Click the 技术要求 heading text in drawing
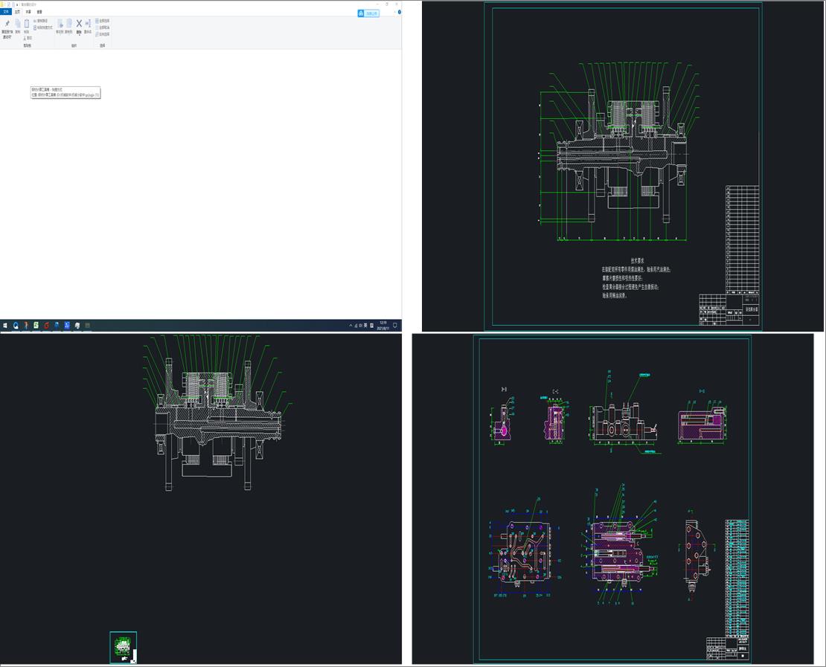826x667 pixels. [638, 260]
